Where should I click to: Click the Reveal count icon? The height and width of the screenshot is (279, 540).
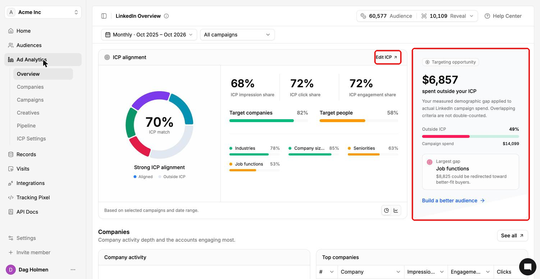point(424,16)
